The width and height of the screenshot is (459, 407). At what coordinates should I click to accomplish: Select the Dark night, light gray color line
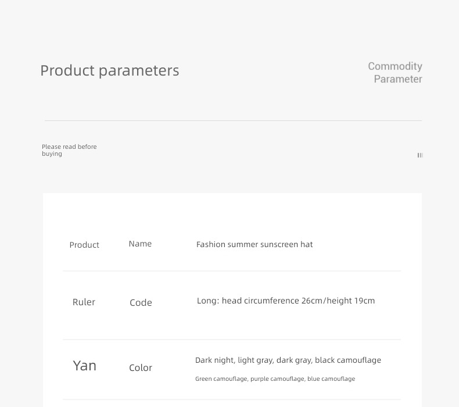coord(288,360)
